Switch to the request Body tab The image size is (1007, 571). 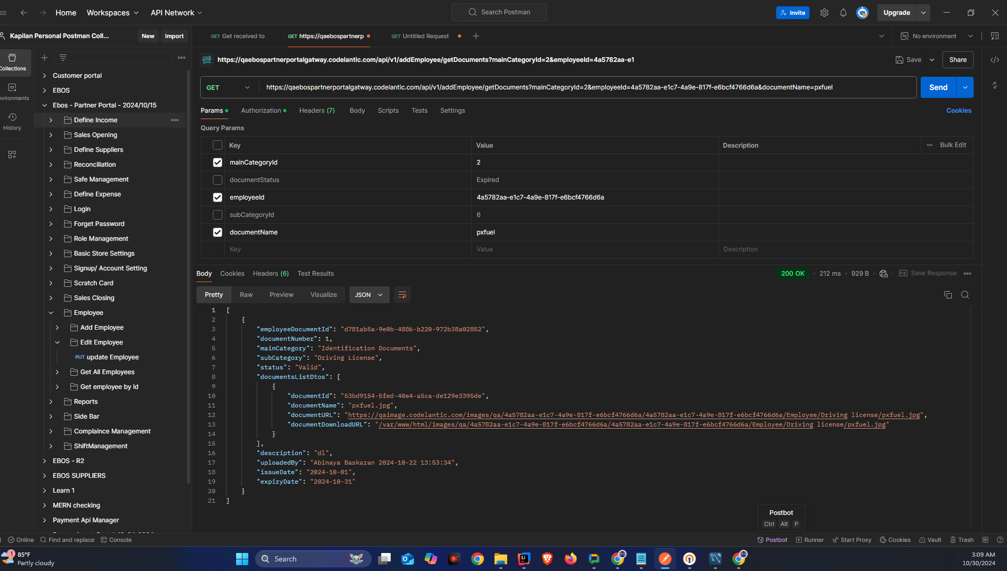pos(357,111)
